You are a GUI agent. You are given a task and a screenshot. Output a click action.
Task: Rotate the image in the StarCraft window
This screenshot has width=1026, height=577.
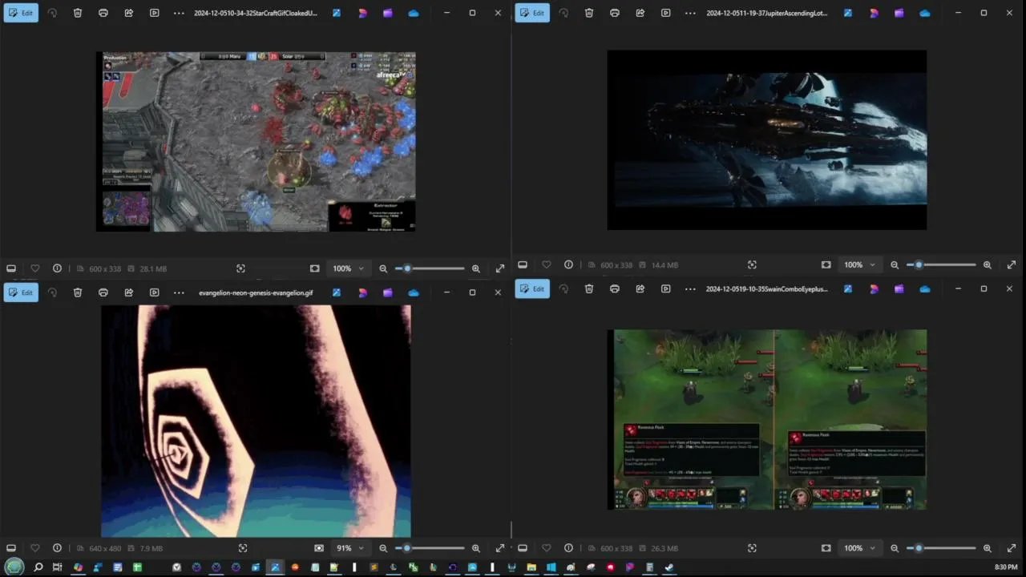point(52,13)
